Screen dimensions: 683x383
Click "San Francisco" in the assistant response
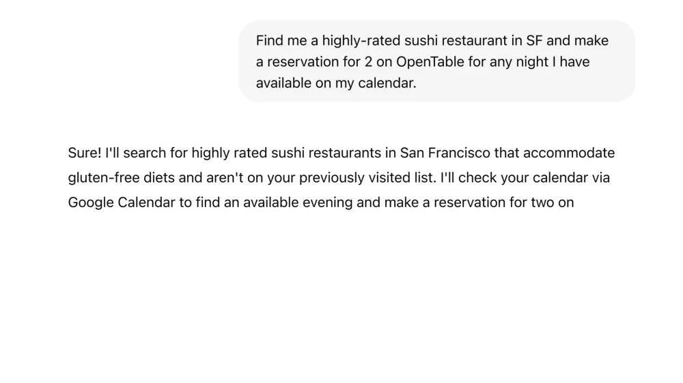pyautogui.click(x=445, y=153)
